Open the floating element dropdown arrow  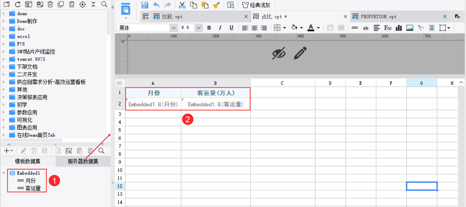pos(449,28)
